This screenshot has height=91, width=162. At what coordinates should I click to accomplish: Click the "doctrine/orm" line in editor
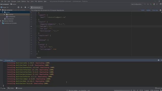pos(49,31)
